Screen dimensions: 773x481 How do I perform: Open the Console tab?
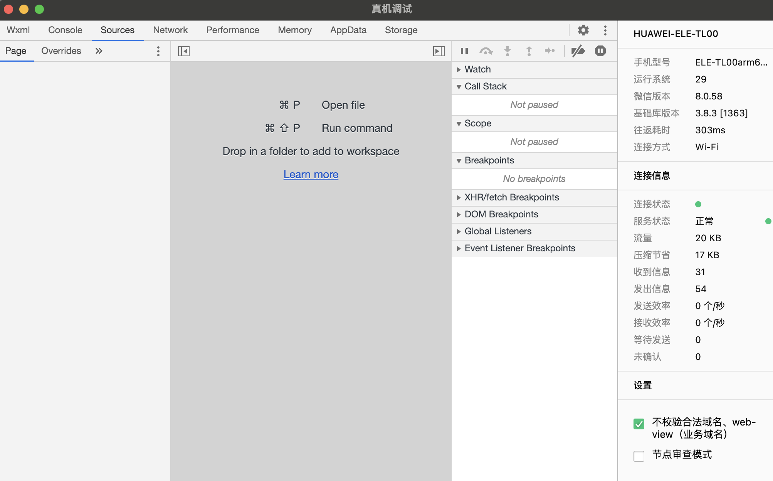[x=65, y=30]
